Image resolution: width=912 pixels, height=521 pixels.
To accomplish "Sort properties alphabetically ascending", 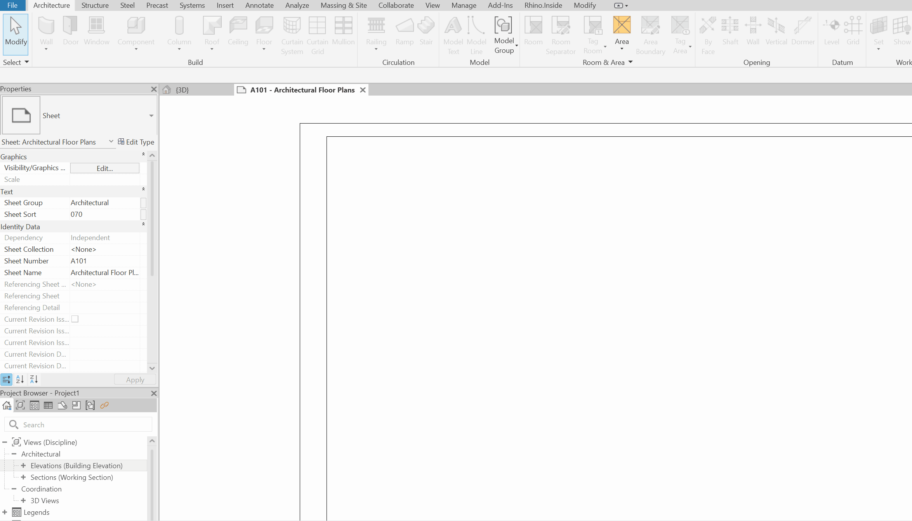I will coord(20,379).
